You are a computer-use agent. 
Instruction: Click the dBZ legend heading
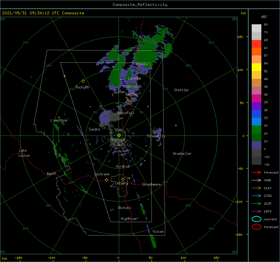pos(264,17)
